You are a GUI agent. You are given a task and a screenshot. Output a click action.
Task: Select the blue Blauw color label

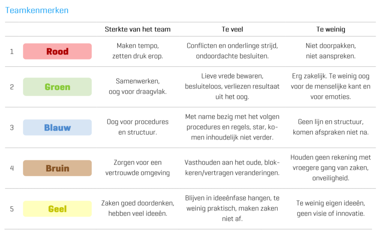click(x=57, y=127)
